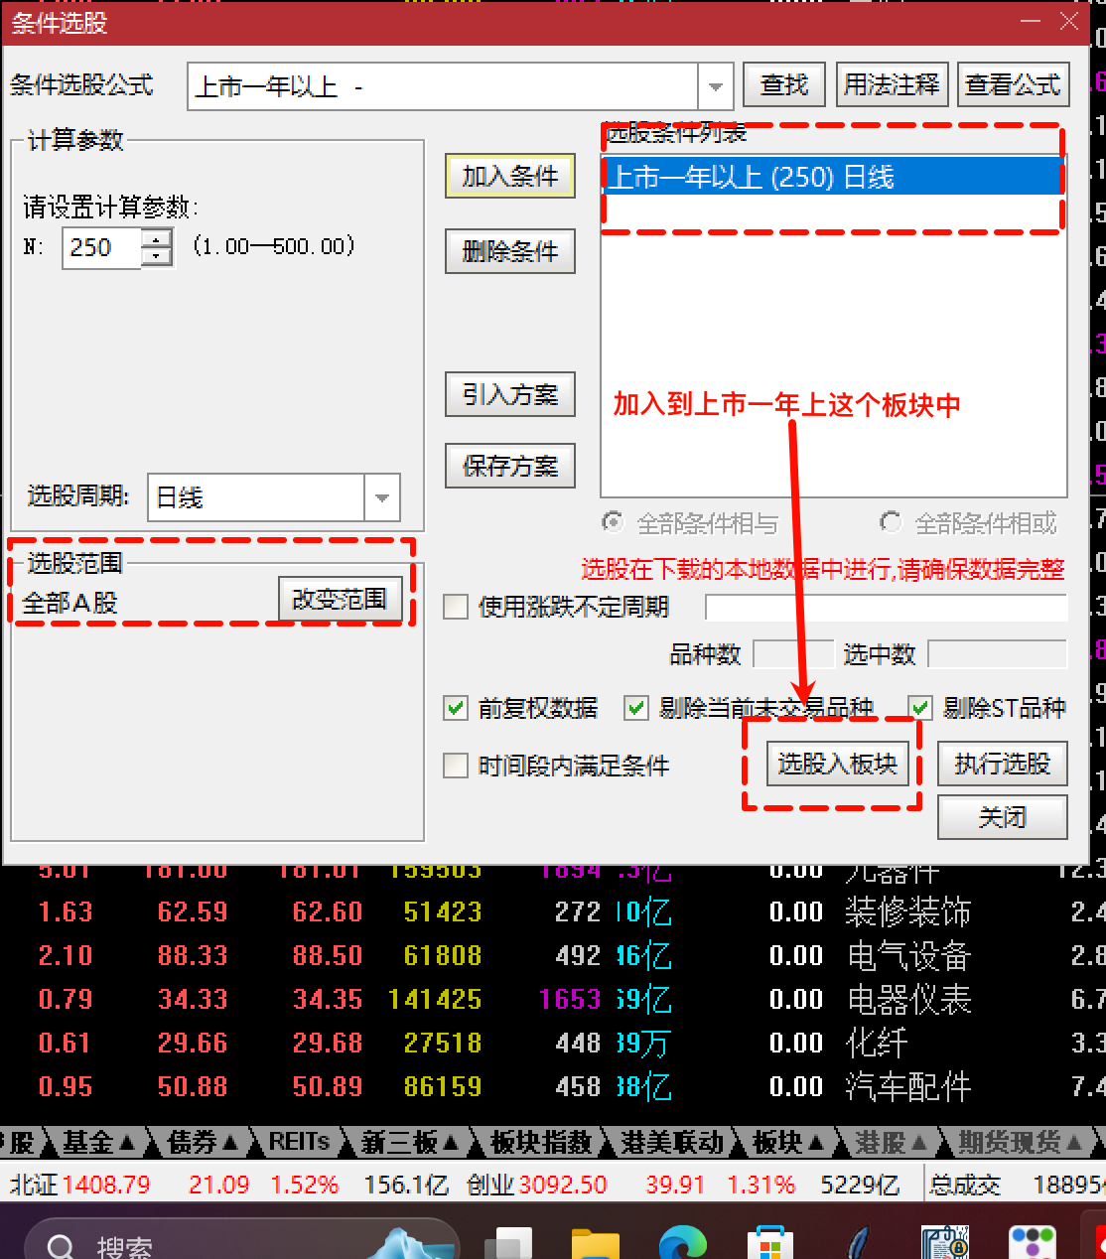Image resolution: width=1106 pixels, height=1259 pixels.
Task: Click the up arrow of the N parameter spinner
Action: click(x=157, y=238)
